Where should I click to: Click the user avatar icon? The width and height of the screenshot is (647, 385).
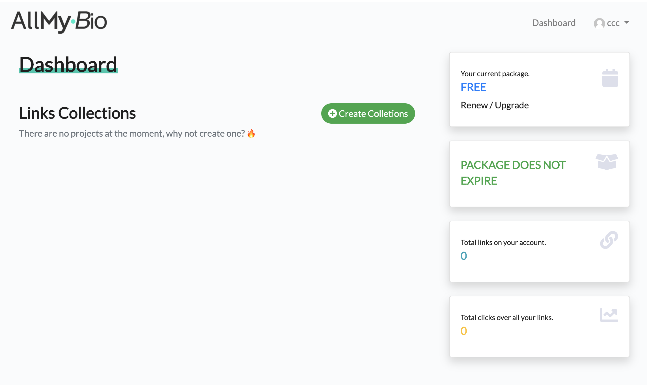[599, 23]
